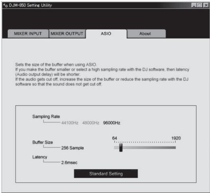Click the 256 Sample buffer value

pos(72,148)
